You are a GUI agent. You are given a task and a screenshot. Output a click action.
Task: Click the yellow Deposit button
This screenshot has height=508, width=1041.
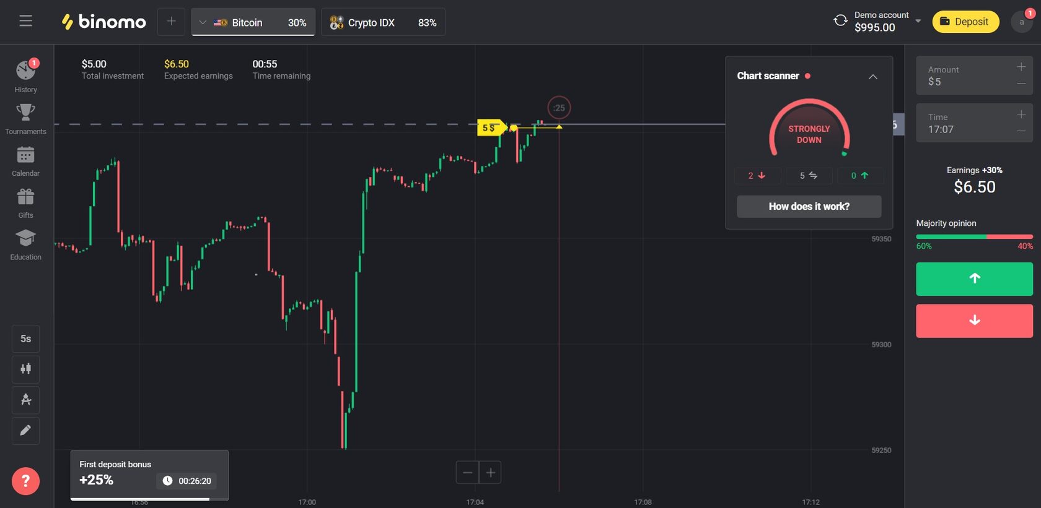click(x=965, y=22)
